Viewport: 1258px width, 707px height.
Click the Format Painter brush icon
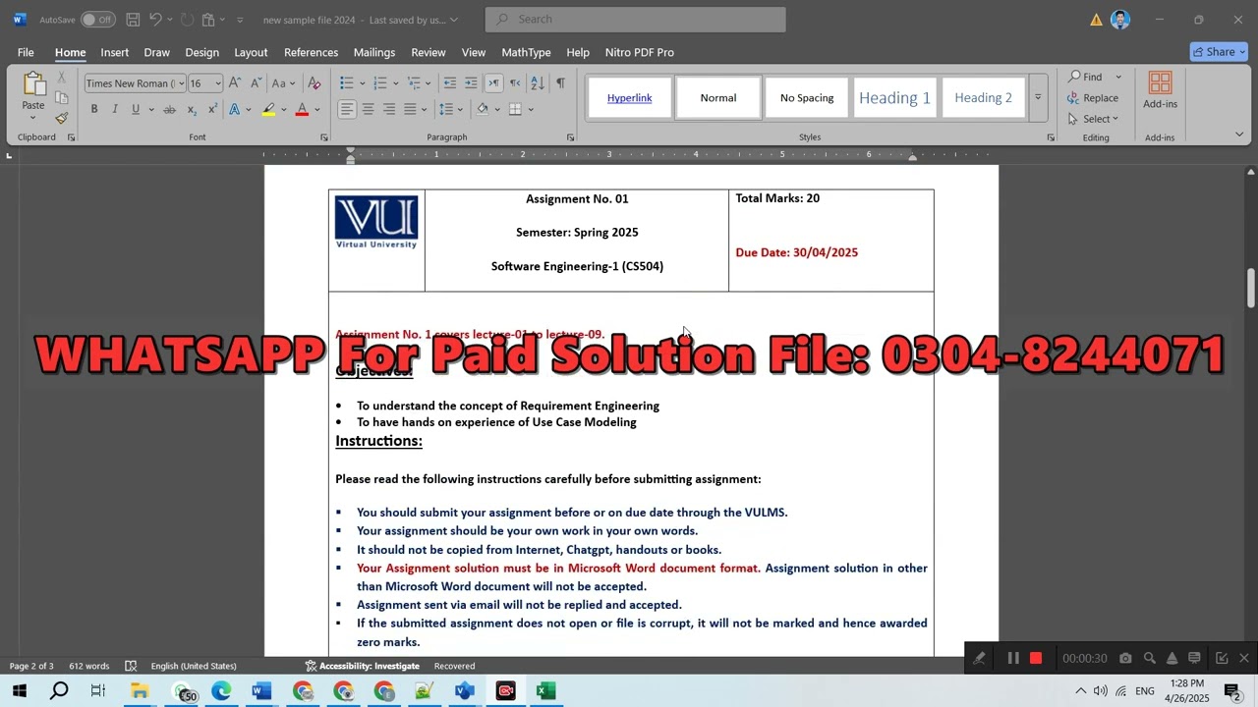(61, 119)
